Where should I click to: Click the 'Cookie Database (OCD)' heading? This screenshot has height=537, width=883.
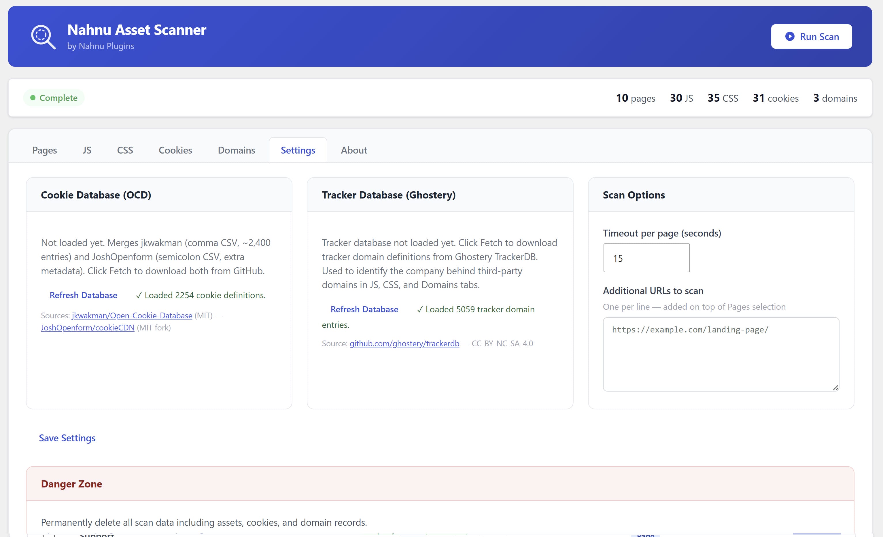click(x=96, y=195)
